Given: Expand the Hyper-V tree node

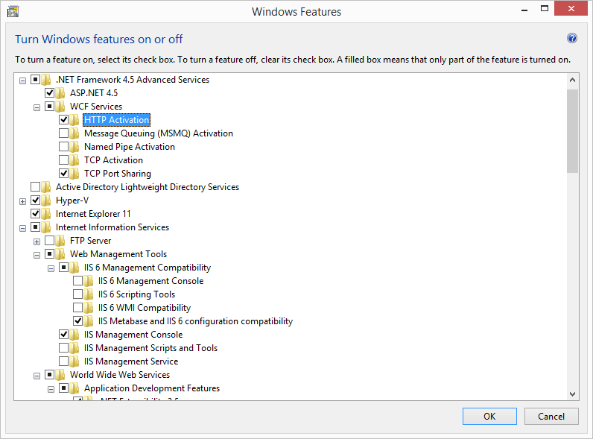Looking at the screenshot, I should point(22,200).
